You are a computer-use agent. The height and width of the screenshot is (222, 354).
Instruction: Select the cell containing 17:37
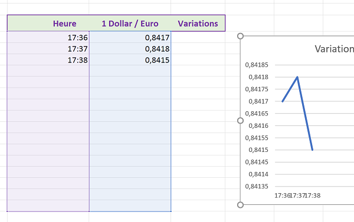click(x=48, y=49)
